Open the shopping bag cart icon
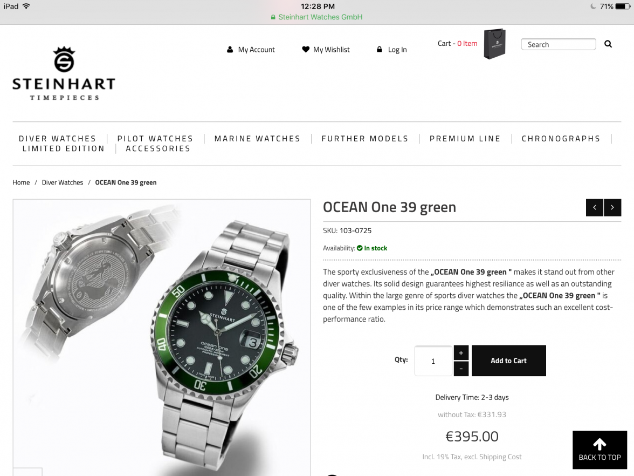Screen dimensions: 634x476 click(x=494, y=44)
